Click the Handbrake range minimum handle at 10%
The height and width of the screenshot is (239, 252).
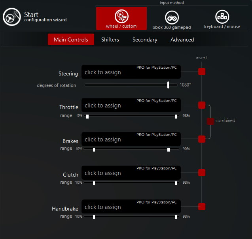tap(94, 217)
